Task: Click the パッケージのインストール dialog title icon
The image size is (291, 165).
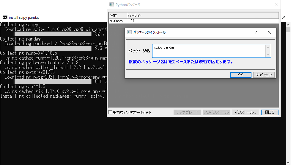Action: (129, 32)
